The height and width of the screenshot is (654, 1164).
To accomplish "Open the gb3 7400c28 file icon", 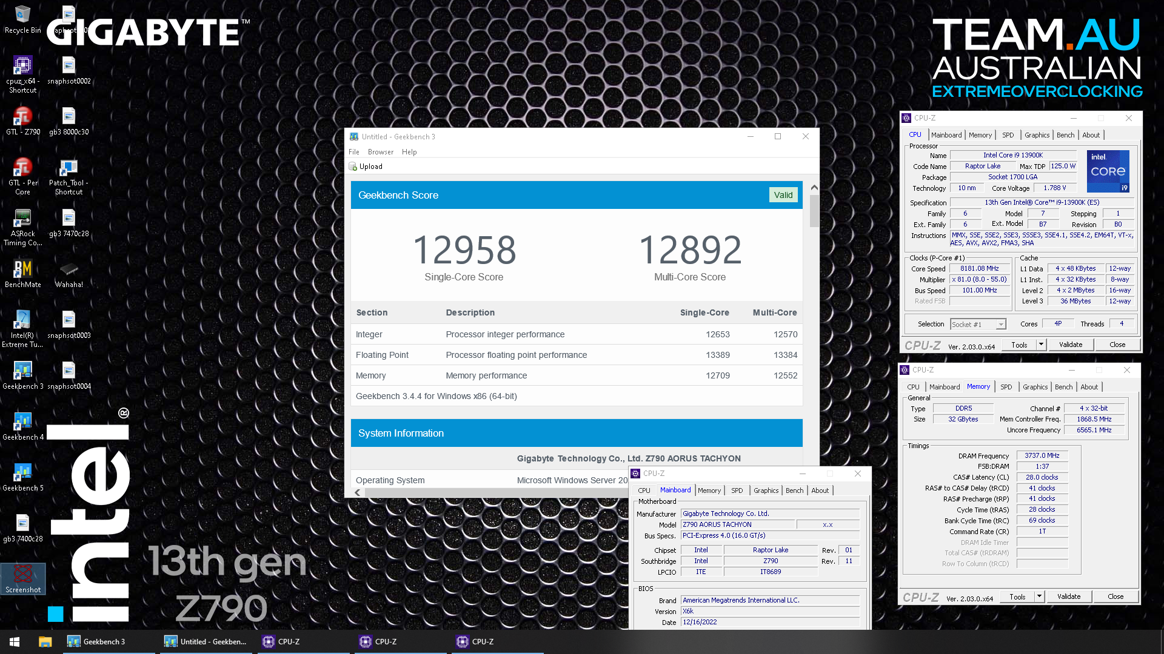I will click(22, 528).
